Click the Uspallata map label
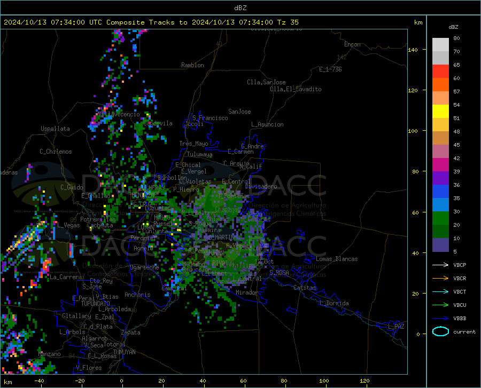Image resolution: width=481 pixels, height=388 pixels. click(55, 129)
